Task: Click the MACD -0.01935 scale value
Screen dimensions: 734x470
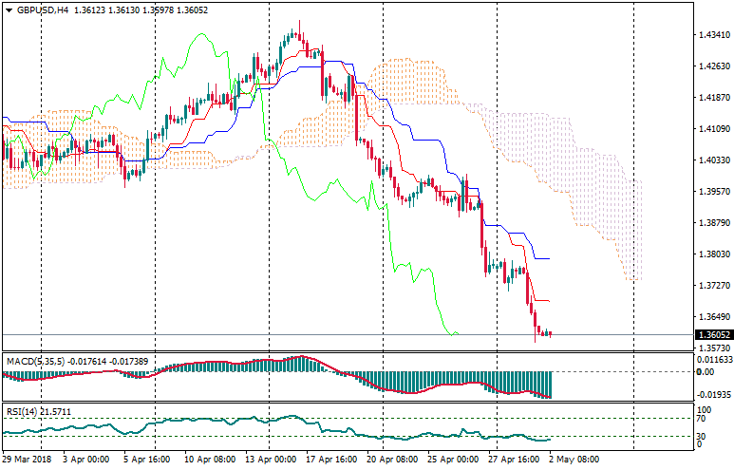Action: (713, 393)
